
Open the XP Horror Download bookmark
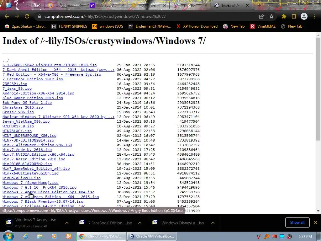(197, 26)
